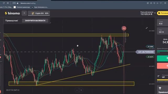
Task: Toggle fullscreen with the expand arrows icon
Action: click(146, 28)
